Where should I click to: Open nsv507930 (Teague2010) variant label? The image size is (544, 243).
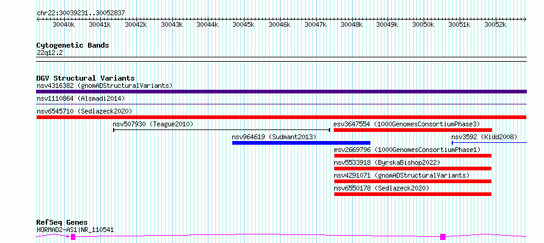click(x=153, y=124)
